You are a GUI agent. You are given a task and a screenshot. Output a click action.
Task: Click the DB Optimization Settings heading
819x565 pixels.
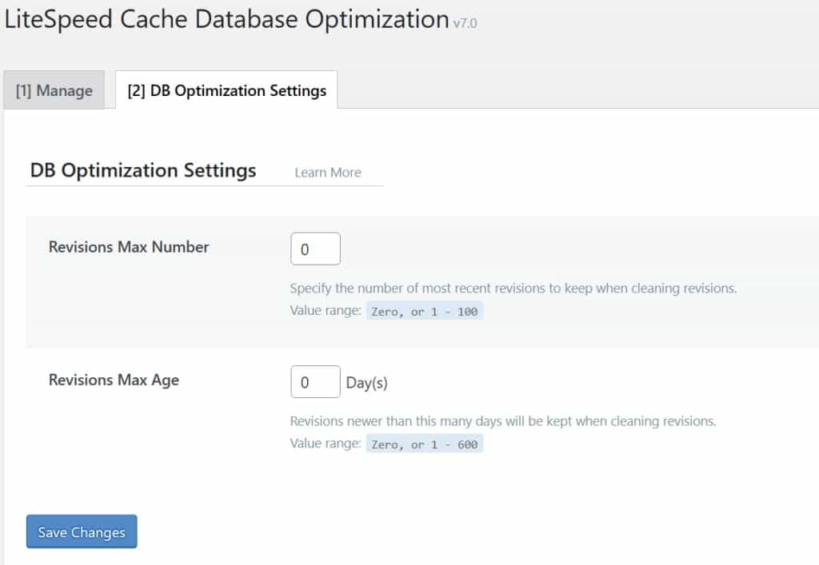[142, 170]
